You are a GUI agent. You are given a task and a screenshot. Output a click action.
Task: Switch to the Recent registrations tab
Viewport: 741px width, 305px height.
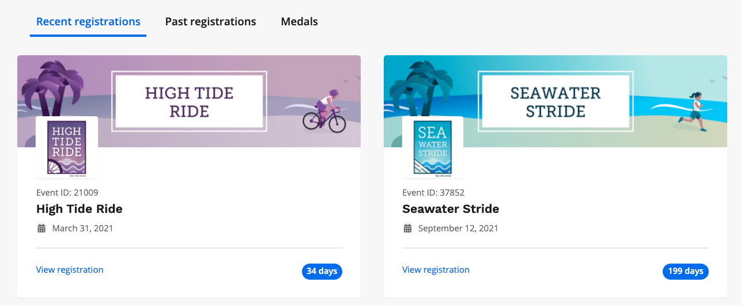[88, 22]
